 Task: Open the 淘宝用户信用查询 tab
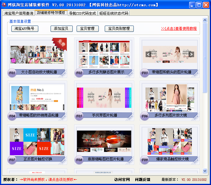pyautogui.click(x=19, y=13)
